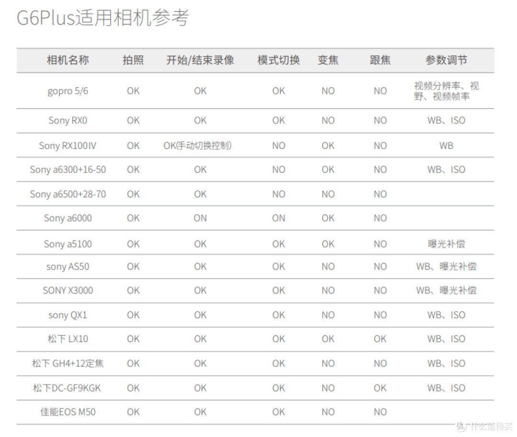
Task: Click WB、ISO in the 松下 LX10 row
Action: 446,339
